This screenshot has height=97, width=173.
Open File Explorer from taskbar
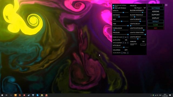[x=42, y=95]
